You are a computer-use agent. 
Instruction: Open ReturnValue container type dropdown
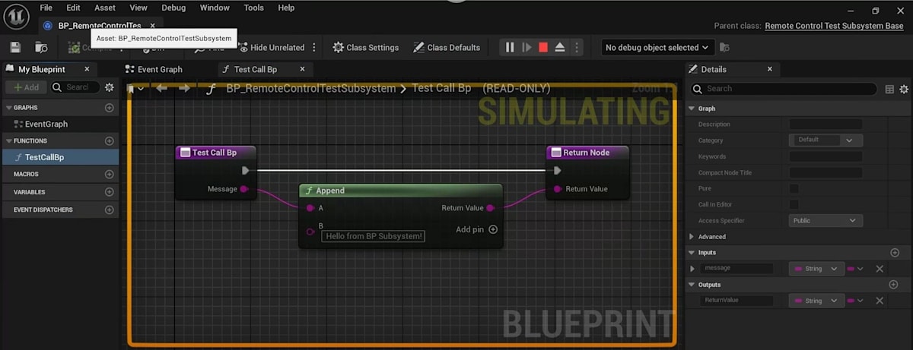point(856,301)
